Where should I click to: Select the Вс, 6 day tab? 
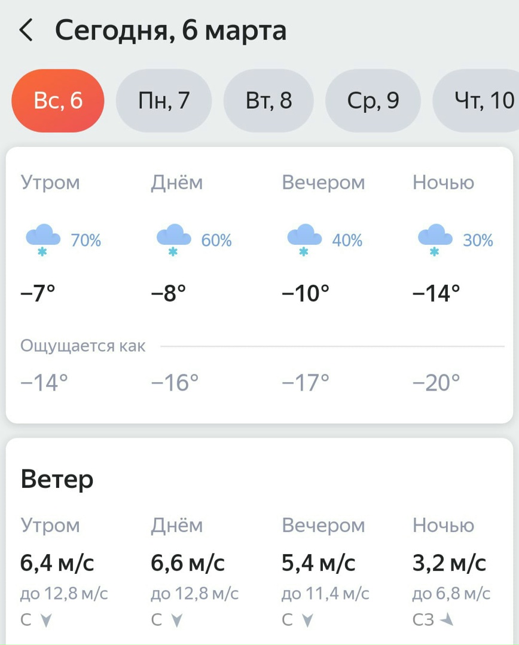(x=58, y=101)
